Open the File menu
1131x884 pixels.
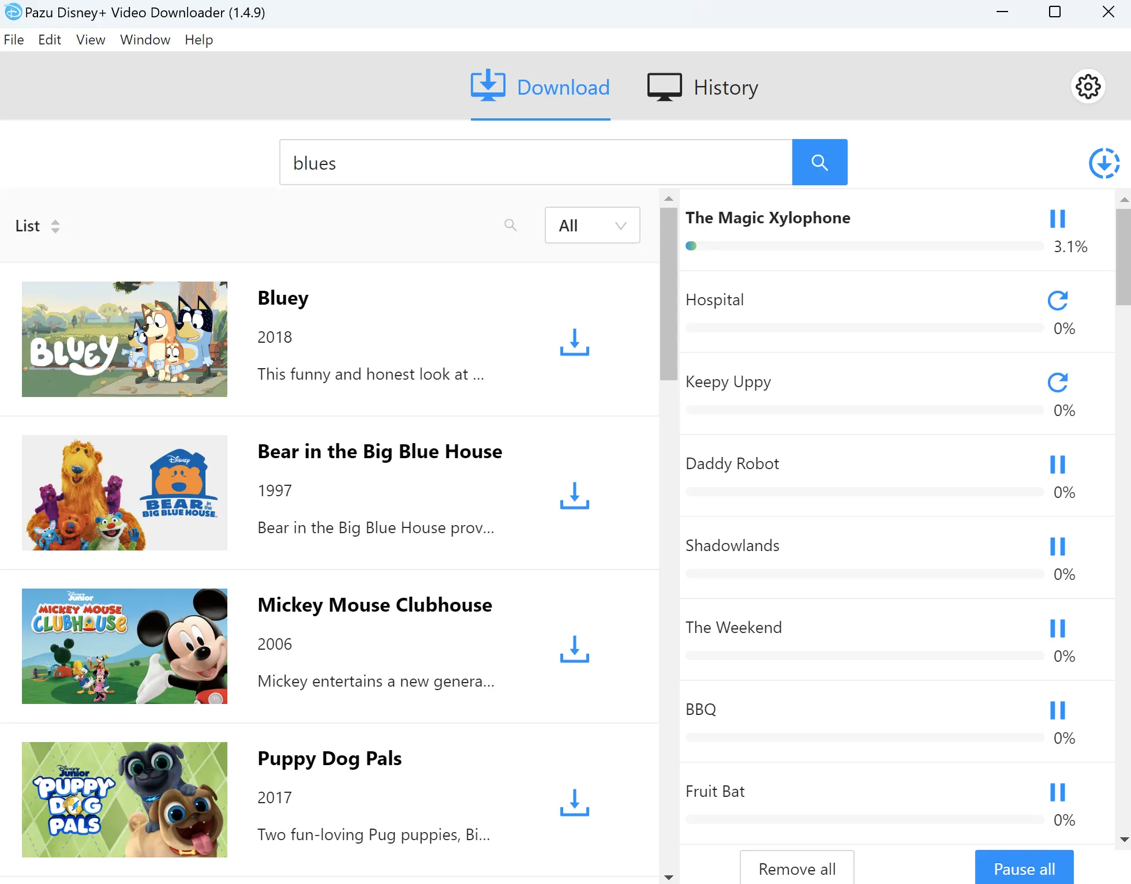(x=14, y=40)
